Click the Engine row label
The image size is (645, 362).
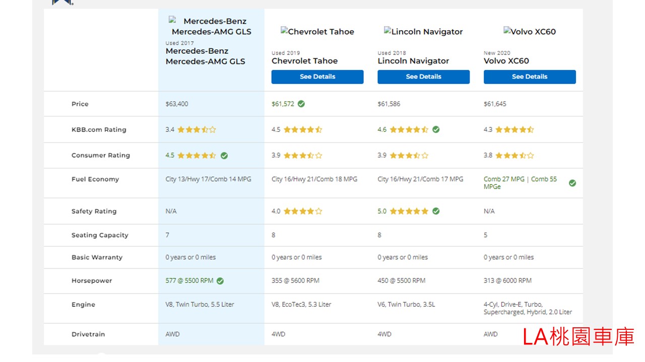click(83, 305)
